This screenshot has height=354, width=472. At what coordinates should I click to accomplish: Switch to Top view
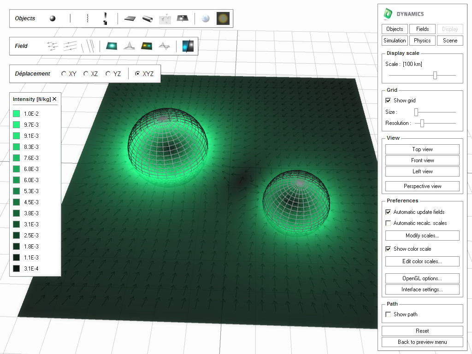[x=422, y=149]
